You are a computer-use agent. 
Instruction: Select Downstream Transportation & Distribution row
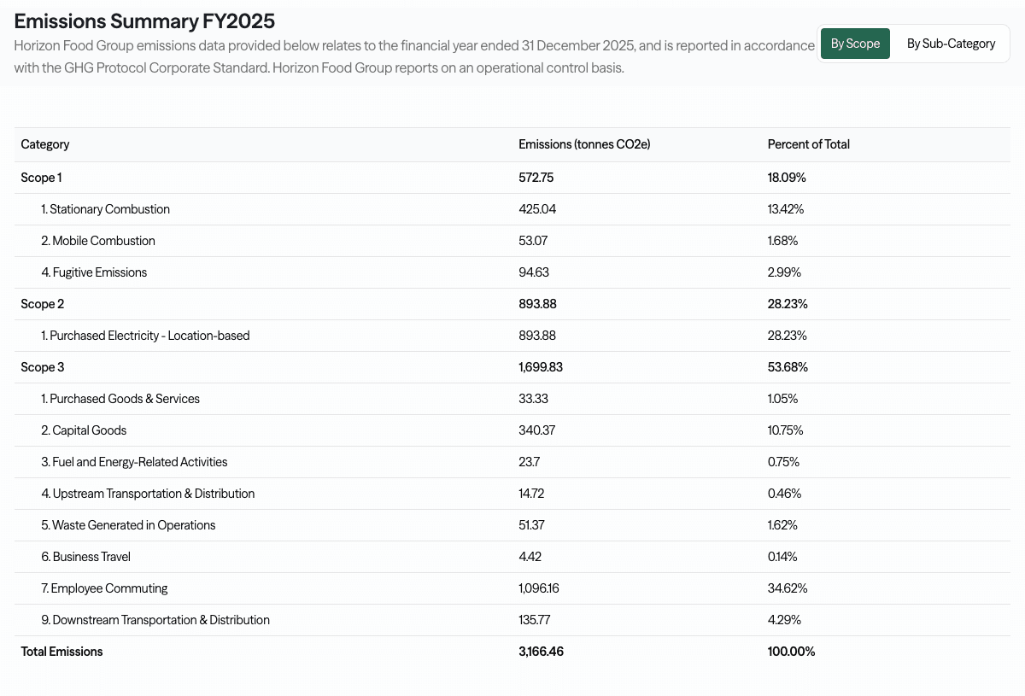click(x=155, y=619)
